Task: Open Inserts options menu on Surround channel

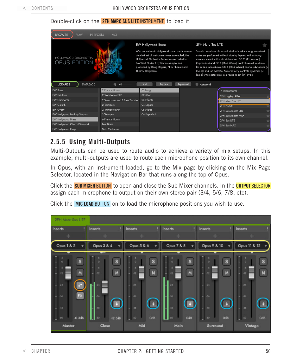Action: [x=231, y=229]
